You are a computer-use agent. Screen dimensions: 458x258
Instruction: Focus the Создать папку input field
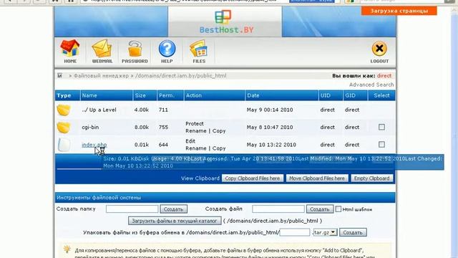pyautogui.click(x=132, y=209)
